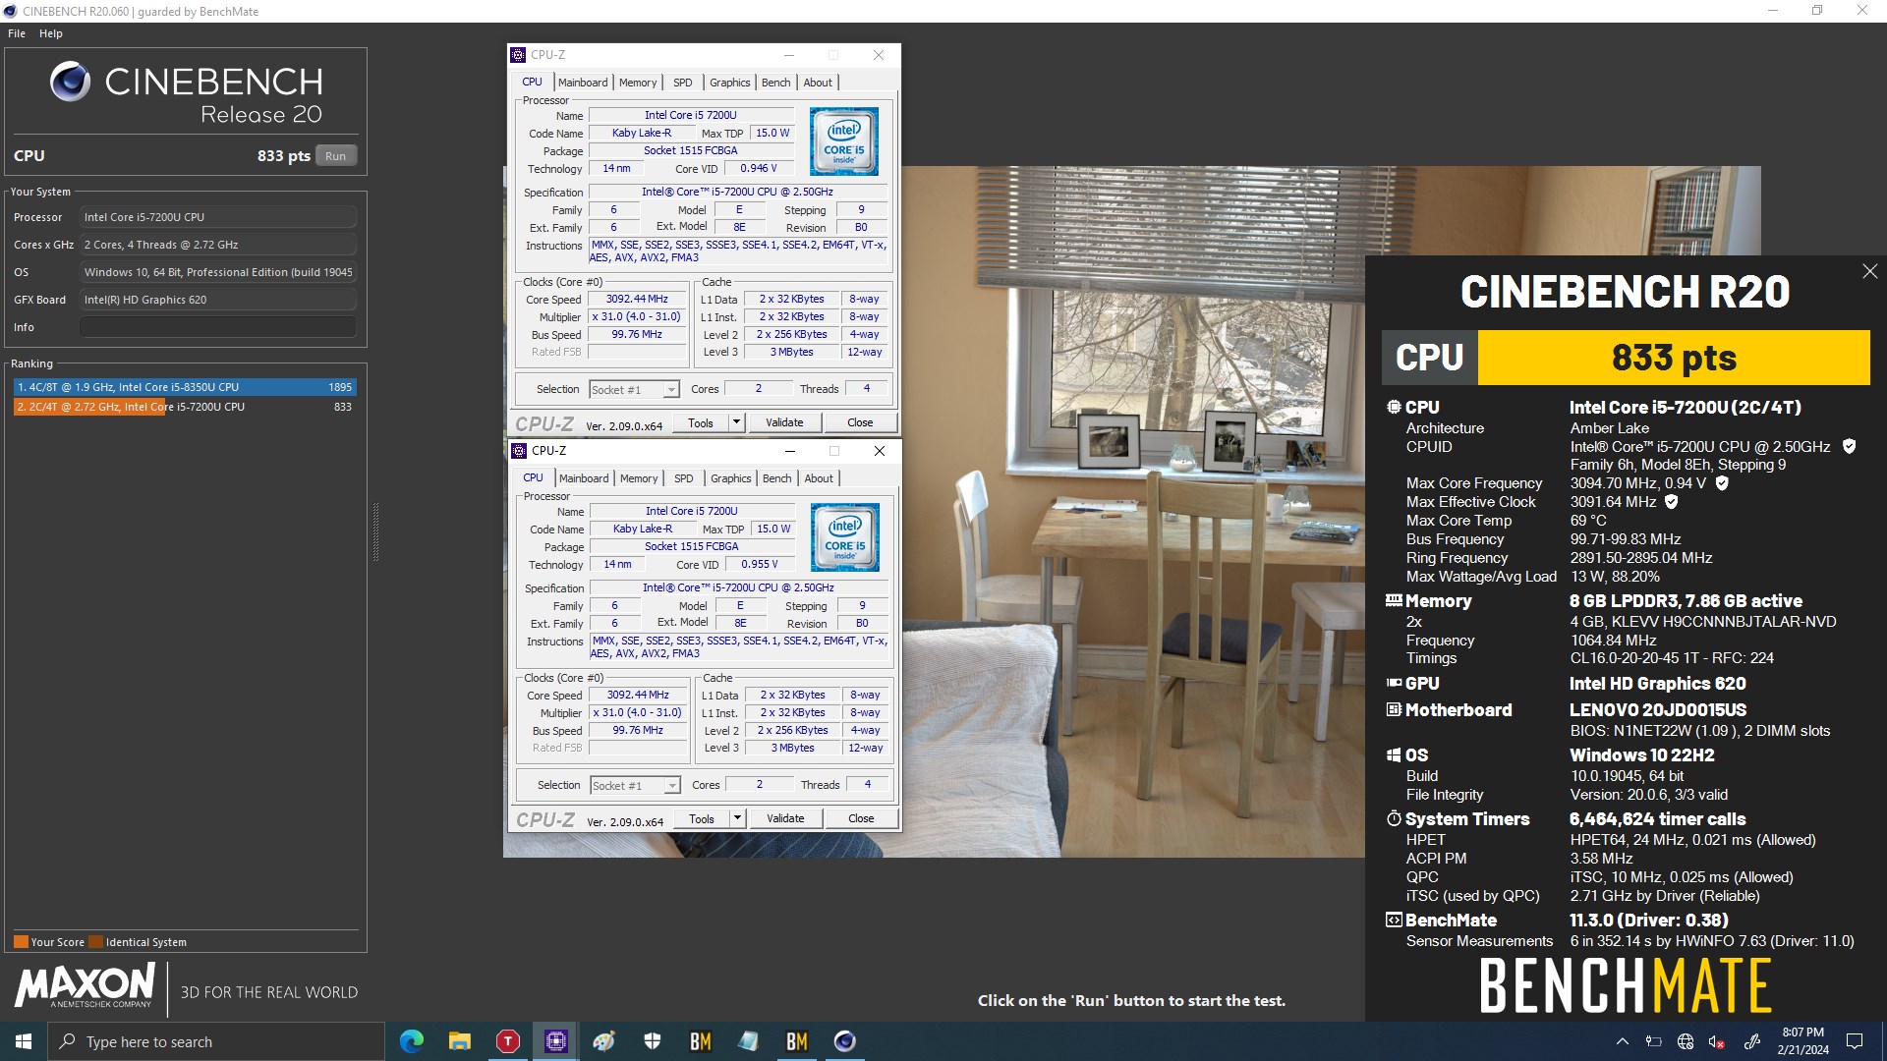The width and height of the screenshot is (1887, 1061).
Task: Show hidden system tray icons
Action: point(1623,1041)
